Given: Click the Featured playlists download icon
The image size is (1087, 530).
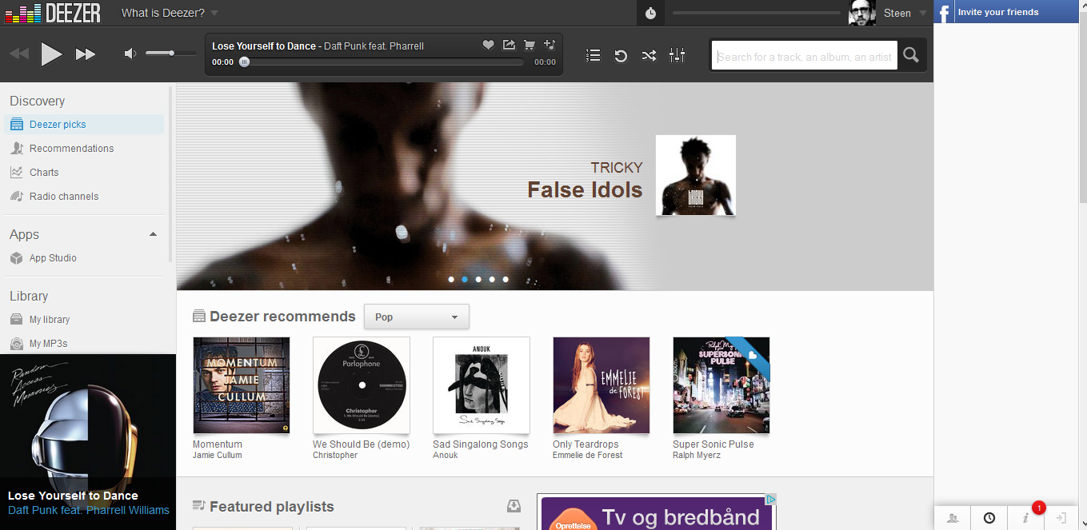Looking at the screenshot, I should pos(514,506).
